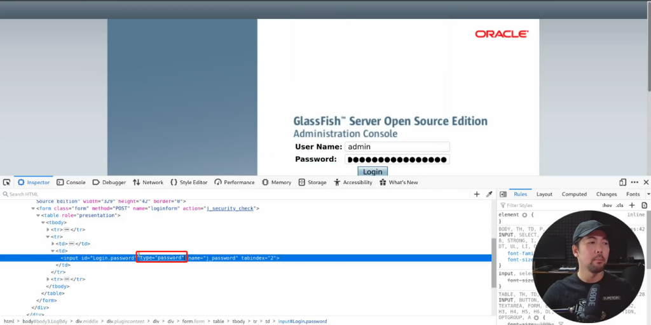
Task: Select body#body3.LogBdy breadcrumb
Action: (x=46, y=321)
